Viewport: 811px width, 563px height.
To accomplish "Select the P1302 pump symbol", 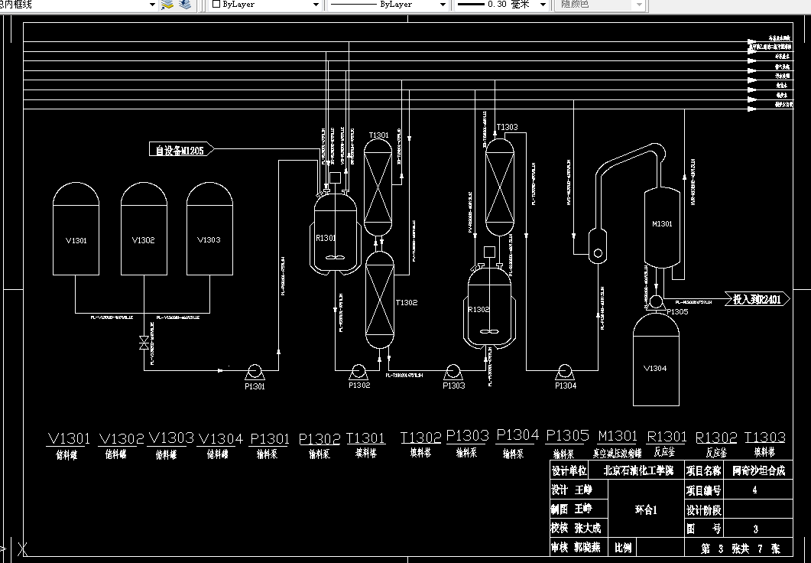I will (x=358, y=372).
